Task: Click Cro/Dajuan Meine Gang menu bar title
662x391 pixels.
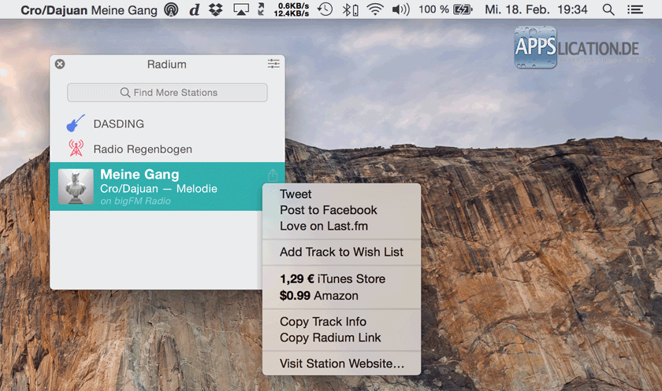Action: coord(89,9)
